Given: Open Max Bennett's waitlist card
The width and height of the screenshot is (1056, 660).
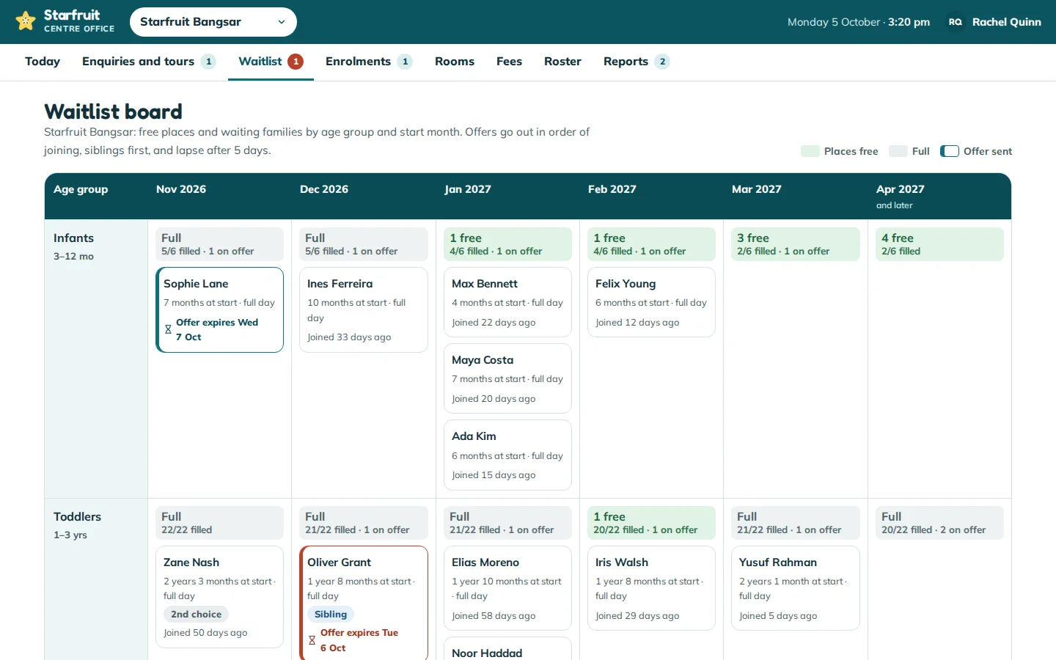Looking at the screenshot, I should pyautogui.click(x=507, y=302).
